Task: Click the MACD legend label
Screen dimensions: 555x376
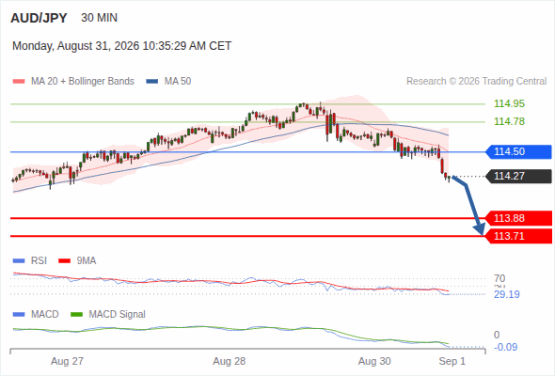Action: click(x=45, y=314)
